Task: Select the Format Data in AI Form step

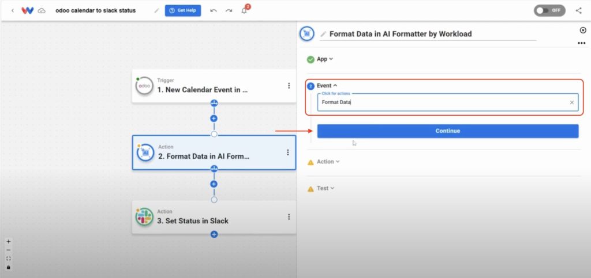Action: pyautogui.click(x=214, y=153)
